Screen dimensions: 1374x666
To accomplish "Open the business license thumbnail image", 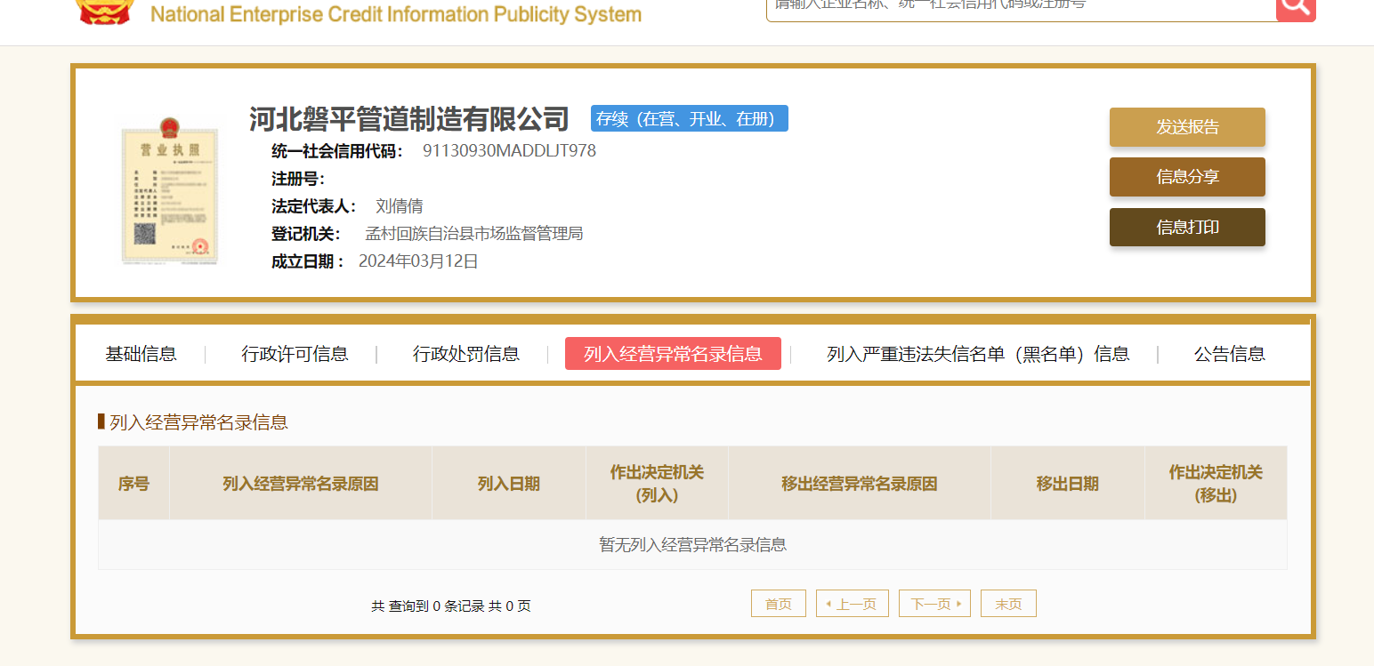I will [x=170, y=190].
